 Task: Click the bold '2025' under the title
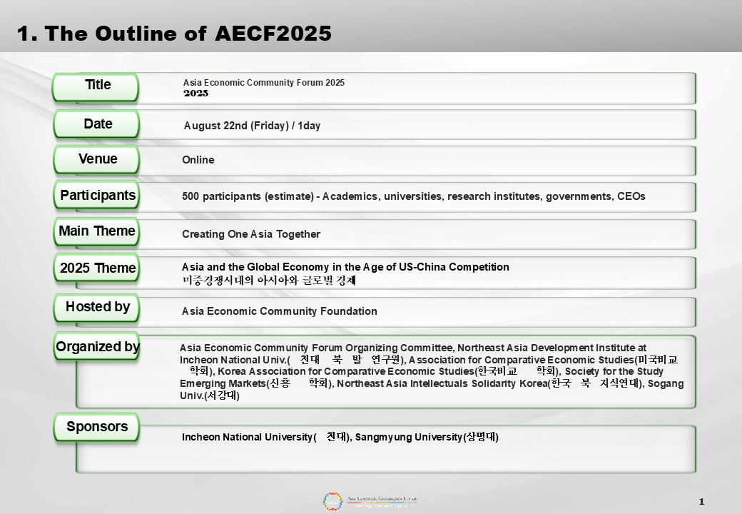point(196,94)
